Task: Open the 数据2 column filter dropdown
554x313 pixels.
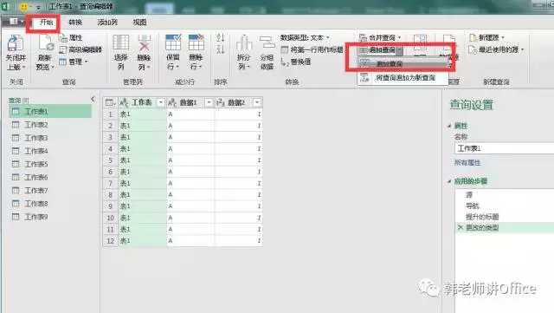Action: (x=257, y=102)
